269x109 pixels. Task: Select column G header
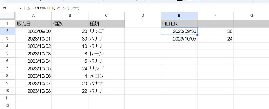251,16
